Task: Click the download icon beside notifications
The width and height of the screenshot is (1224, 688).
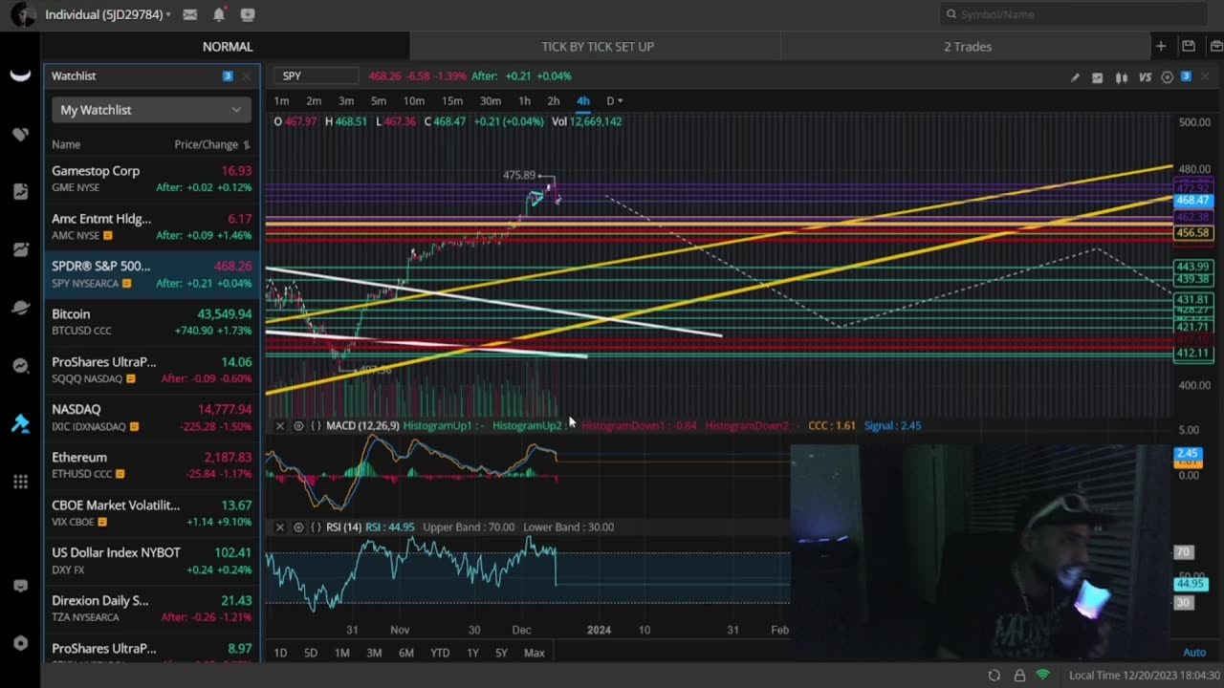Action: [x=248, y=14]
